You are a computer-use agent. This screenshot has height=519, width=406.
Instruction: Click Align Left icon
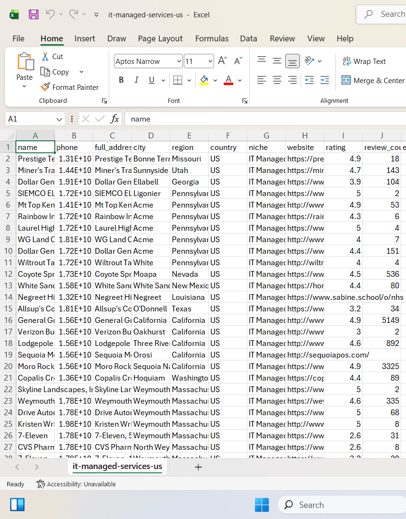tap(262, 80)
